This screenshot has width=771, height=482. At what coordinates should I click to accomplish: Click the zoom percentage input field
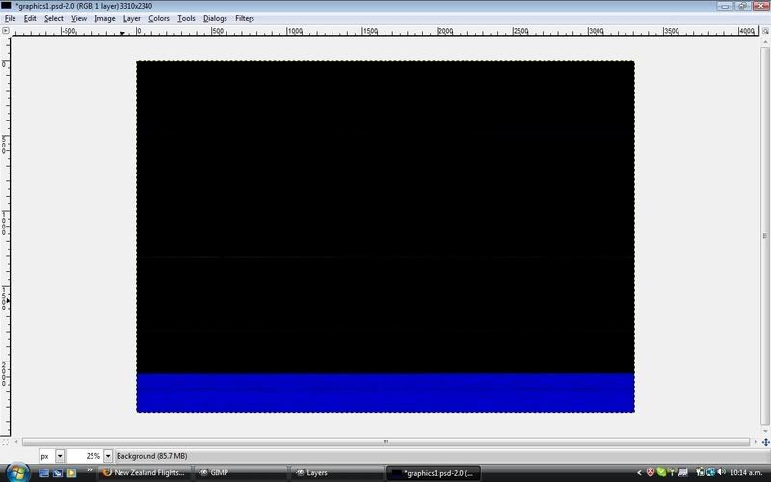click(x=85, y=455)
